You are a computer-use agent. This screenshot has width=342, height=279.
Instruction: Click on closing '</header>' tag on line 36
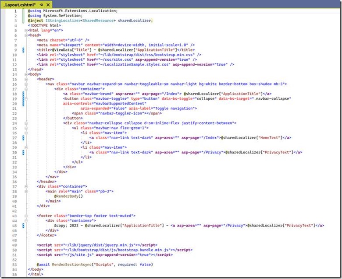coord(46,182)
